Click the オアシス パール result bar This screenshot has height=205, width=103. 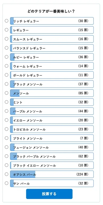click(x=52, y=174)
